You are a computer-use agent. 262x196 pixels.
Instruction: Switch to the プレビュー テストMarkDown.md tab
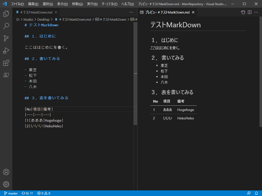click(166, 12)
